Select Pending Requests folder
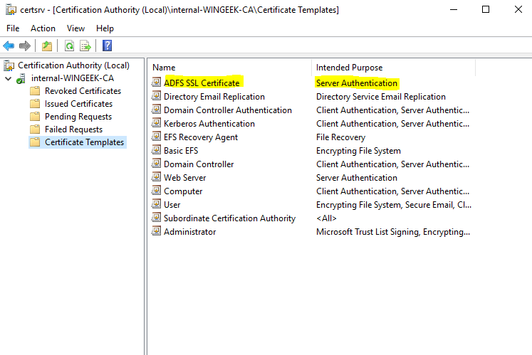 (78, 117)
